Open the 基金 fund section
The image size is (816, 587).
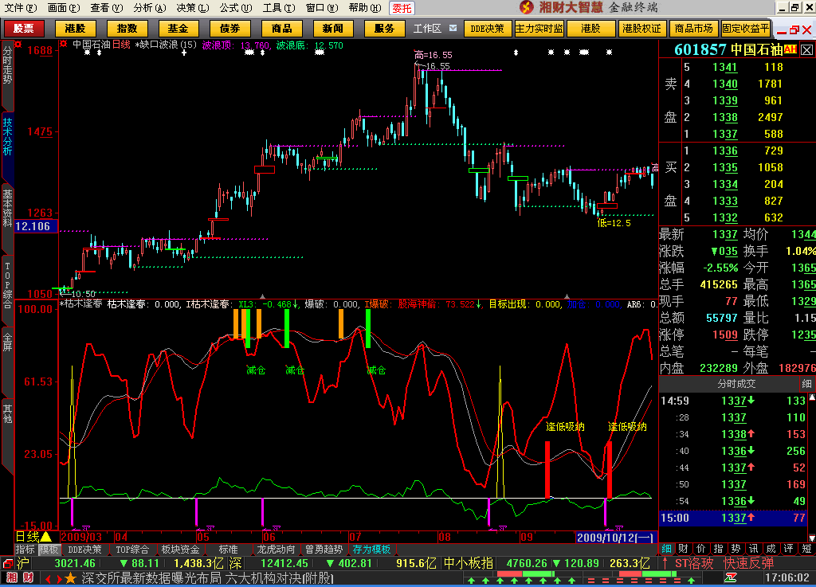[x=178, y=29]
